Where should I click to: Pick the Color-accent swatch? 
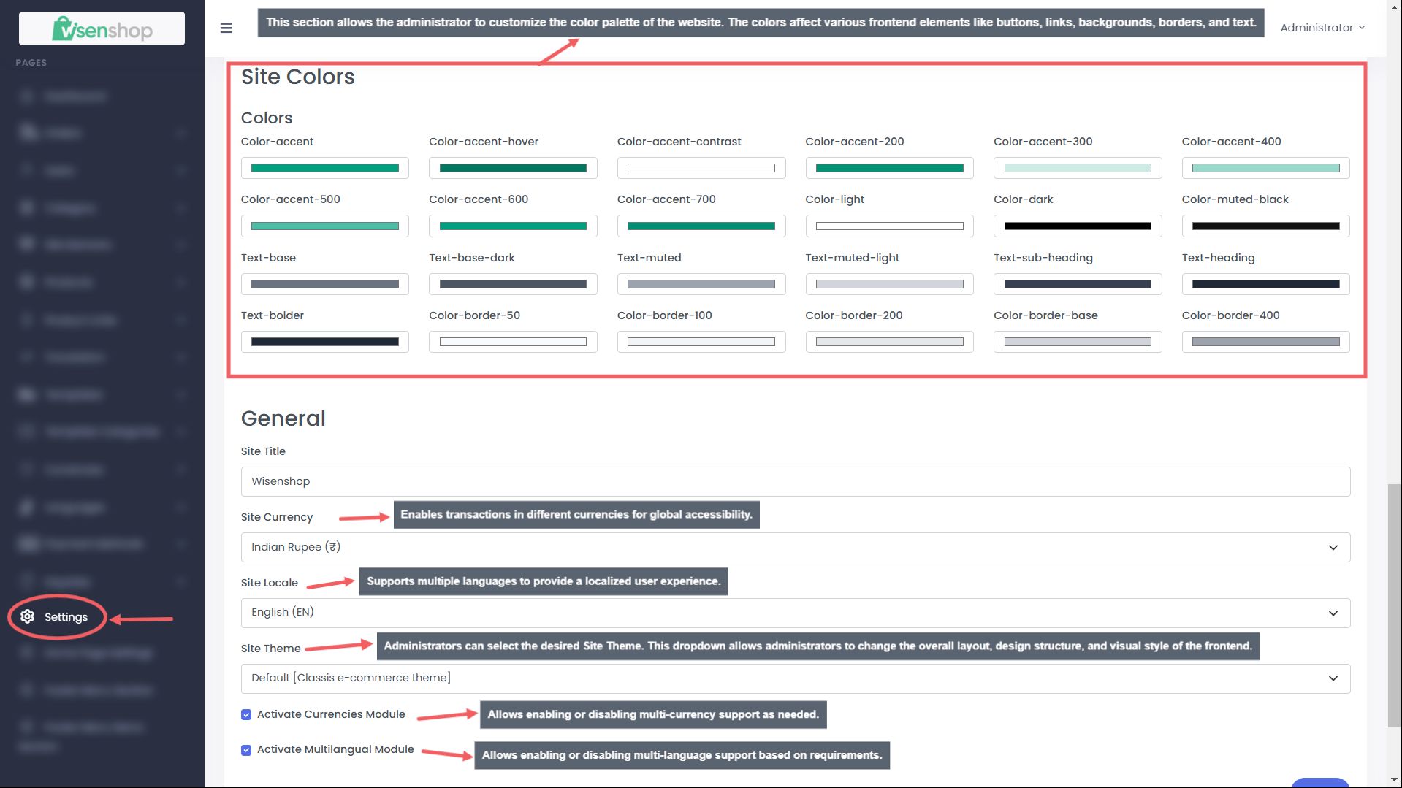[324, 168]
